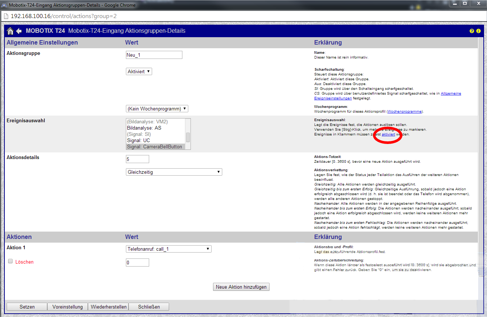Click the event list scrollbar thumb
This screenshot has height=317, width=487.
188,137
